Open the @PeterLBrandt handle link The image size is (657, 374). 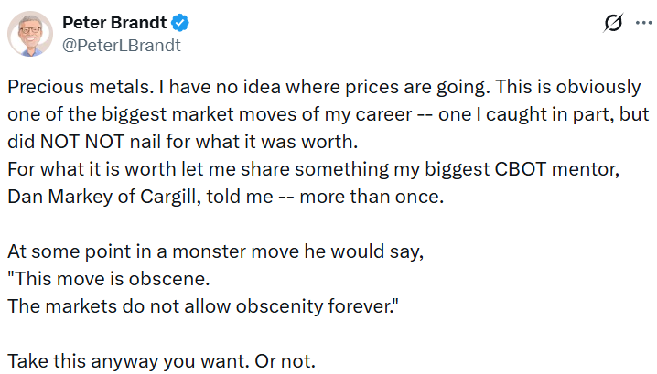coord(121,45)
